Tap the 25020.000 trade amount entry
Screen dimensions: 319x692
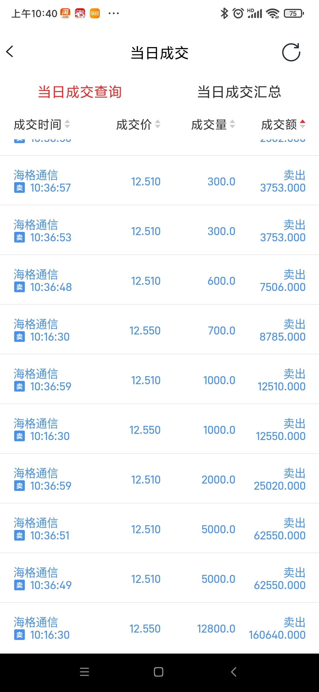click(279, 486)
